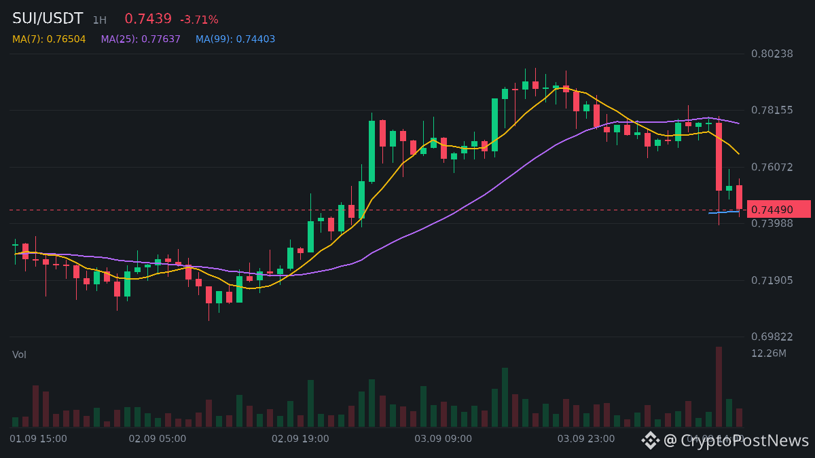The image size is (815, 458).
Task: Click the 0.76072 price axis label
Action: click(x=772, y=167)
